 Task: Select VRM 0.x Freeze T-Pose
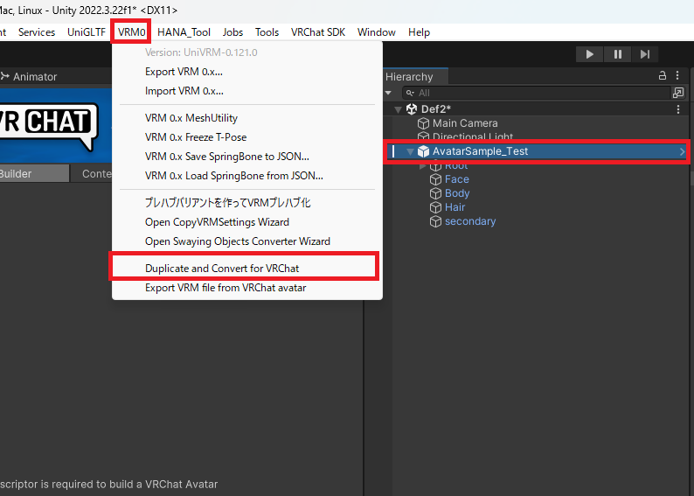(247, 137)
